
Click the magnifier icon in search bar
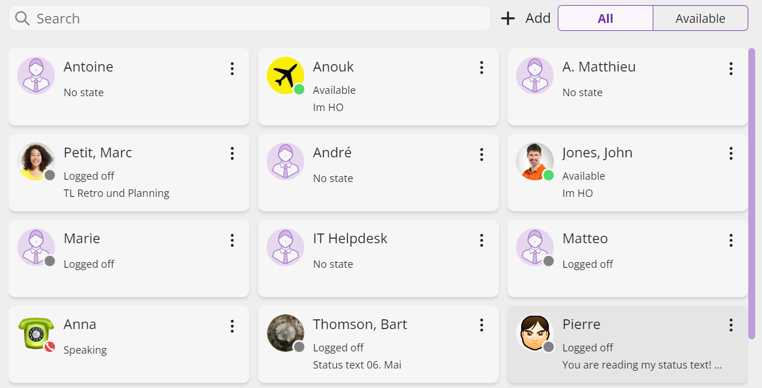(22, 18)
